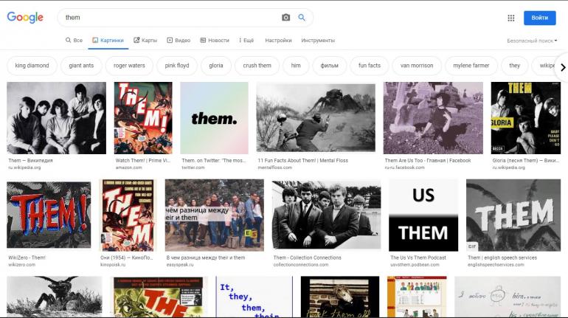Switch to the Все tab

pyautogui.click(x=74, y=40)
